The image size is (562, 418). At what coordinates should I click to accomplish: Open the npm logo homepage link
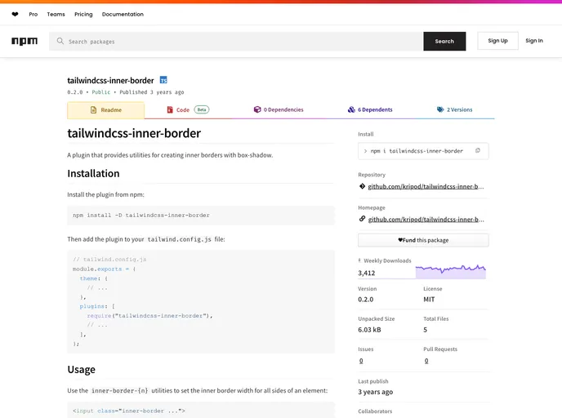pos(25,41)
